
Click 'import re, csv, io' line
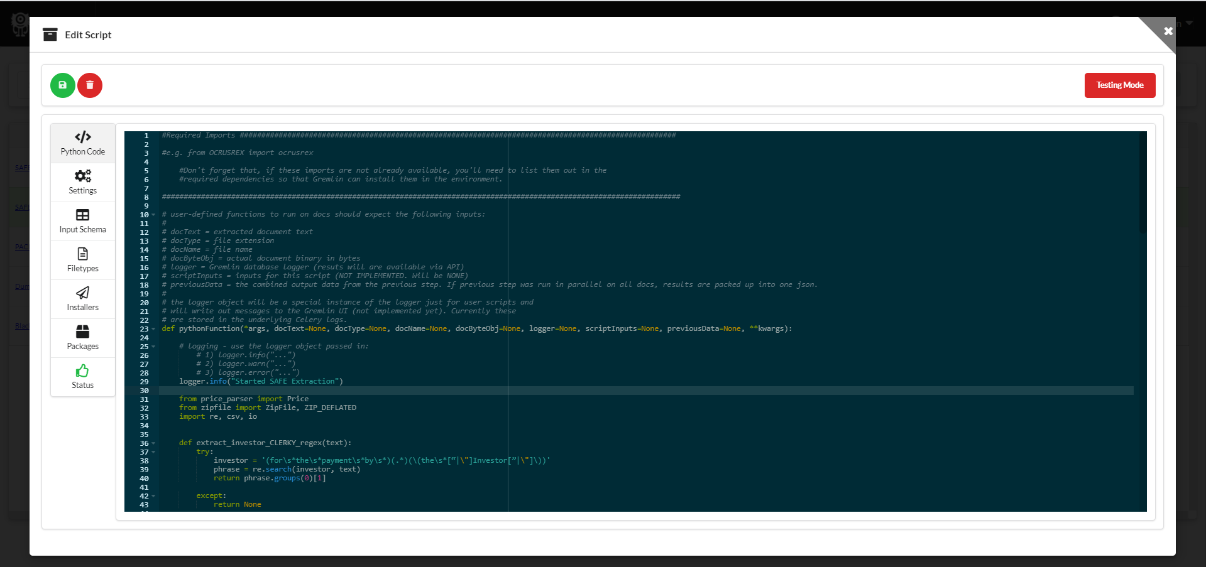click(x=218, y=417)
